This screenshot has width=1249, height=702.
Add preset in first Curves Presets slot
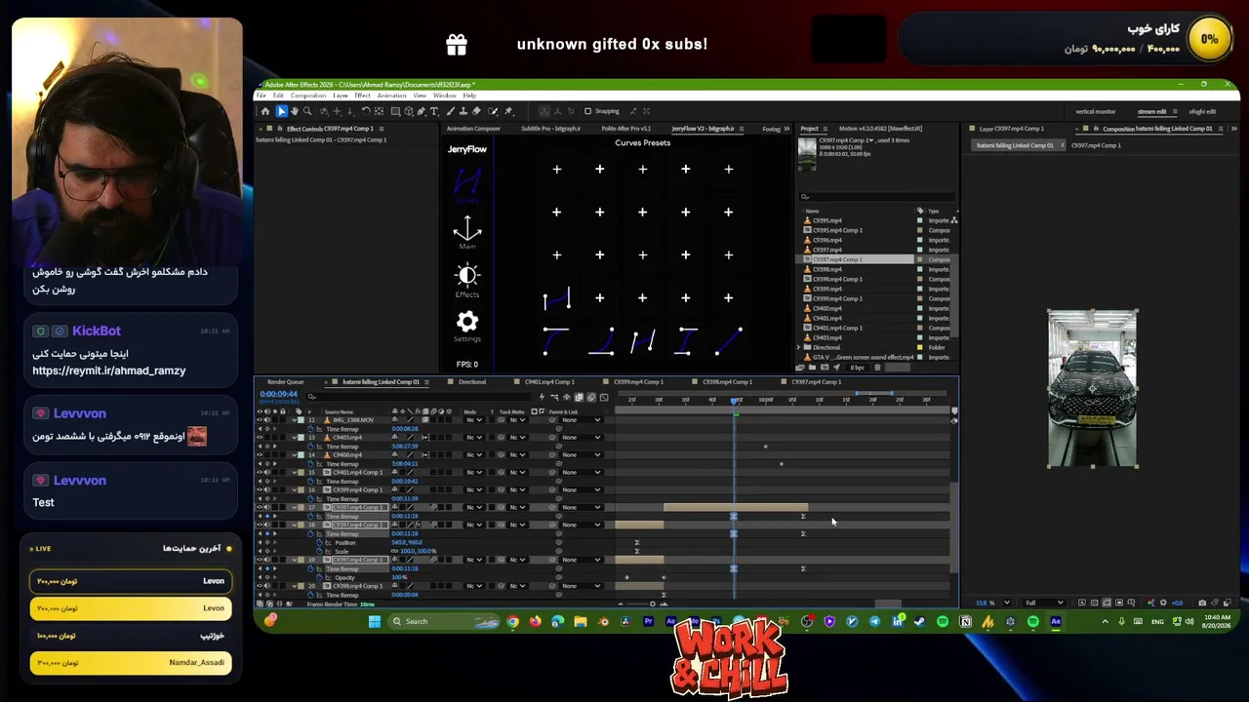(x=557, y=170)
